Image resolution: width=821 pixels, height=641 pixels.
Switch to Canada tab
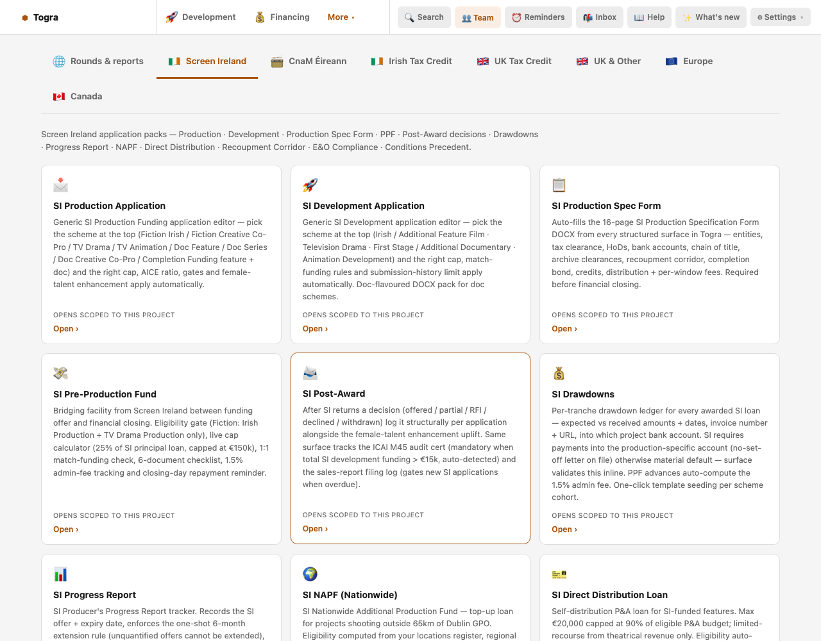coord(78,97)
